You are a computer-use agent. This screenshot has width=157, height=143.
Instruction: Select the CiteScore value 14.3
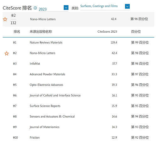(114, 127)
